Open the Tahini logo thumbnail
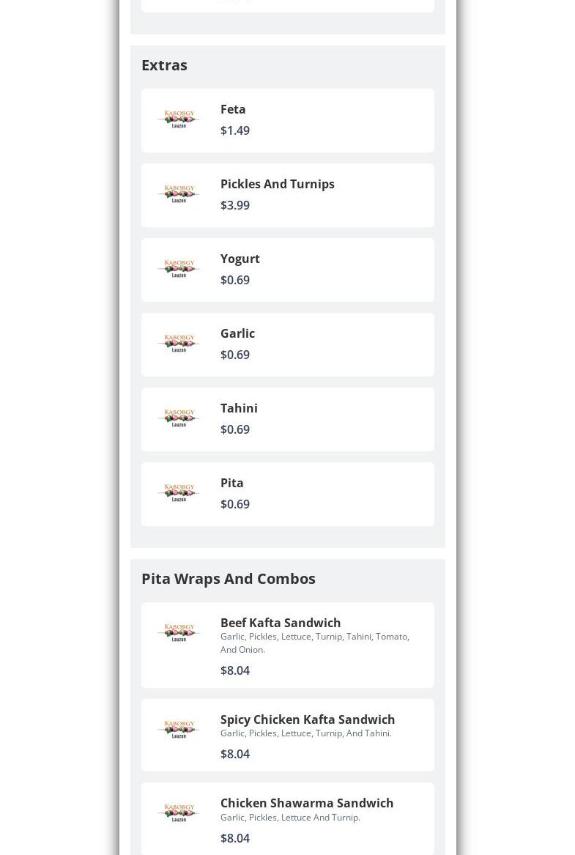The height and width of the screenshot is (855, 575). pyautogui.click(x=179, y=418)
